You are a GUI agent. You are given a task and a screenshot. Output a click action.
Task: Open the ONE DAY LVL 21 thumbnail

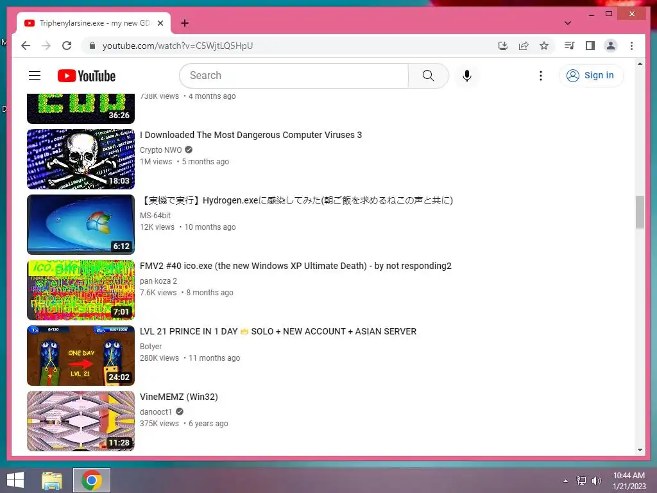(x=81, y=356)
